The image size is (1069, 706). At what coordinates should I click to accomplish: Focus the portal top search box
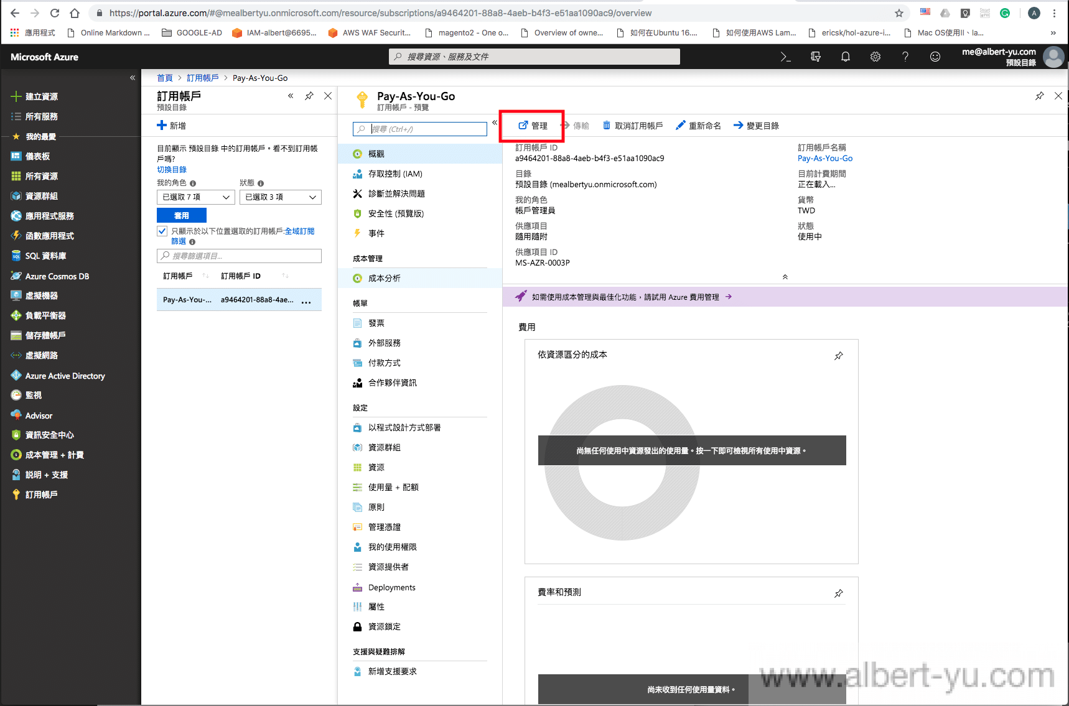tap(534, 57)
